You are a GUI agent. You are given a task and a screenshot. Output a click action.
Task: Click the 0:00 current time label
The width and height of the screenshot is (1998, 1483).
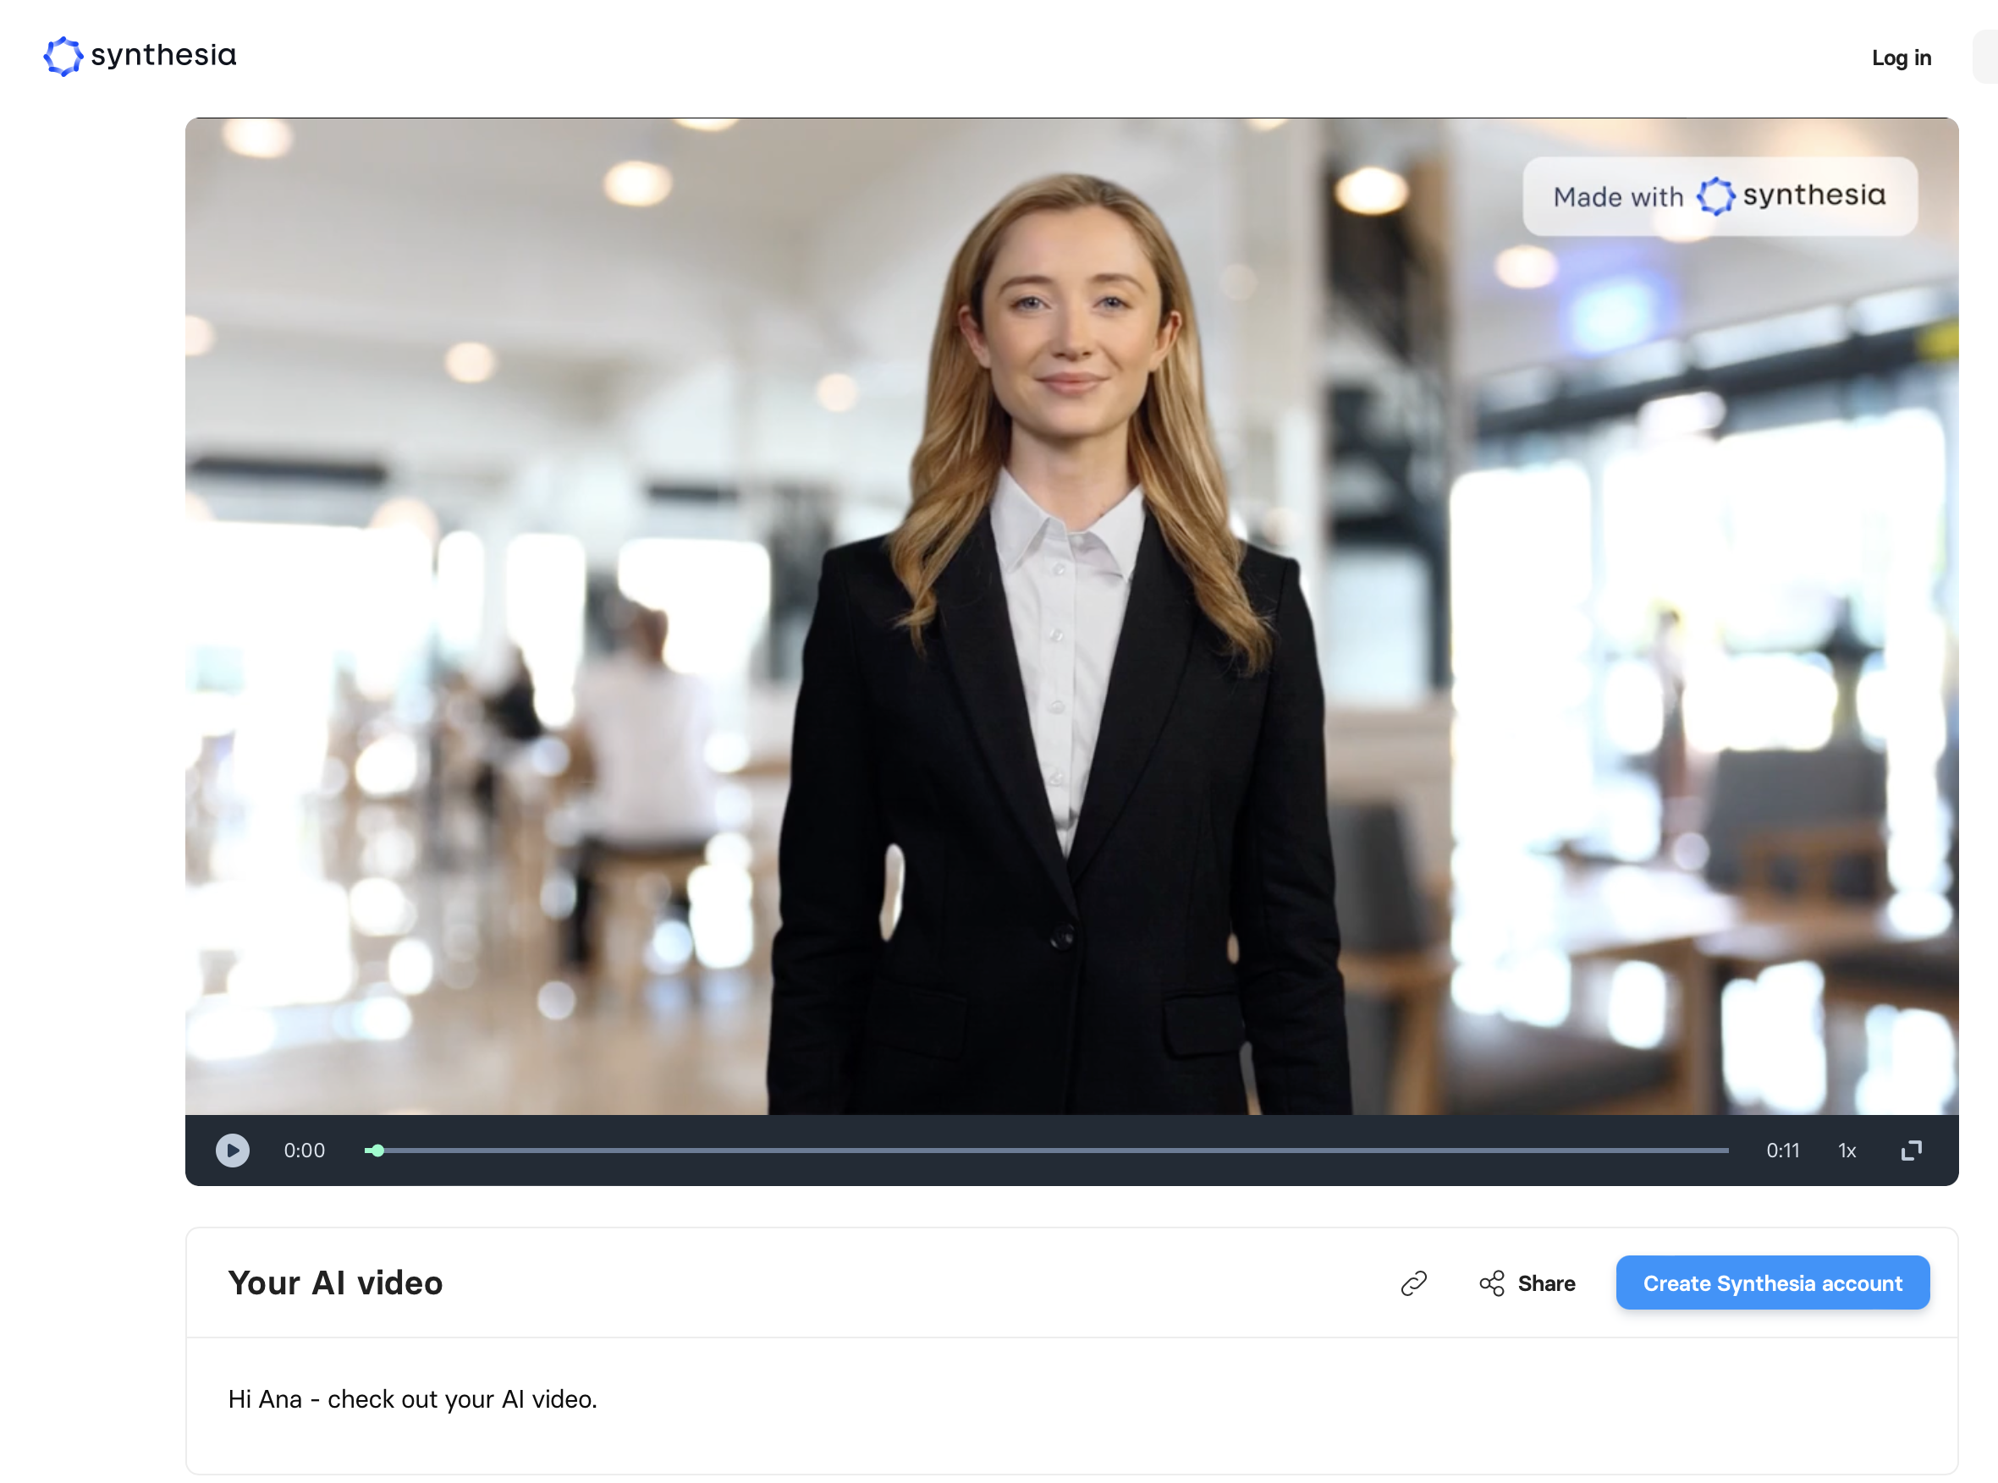click(305, 1150)
